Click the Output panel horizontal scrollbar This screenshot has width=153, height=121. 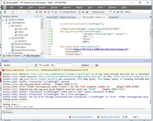(54, 109)
